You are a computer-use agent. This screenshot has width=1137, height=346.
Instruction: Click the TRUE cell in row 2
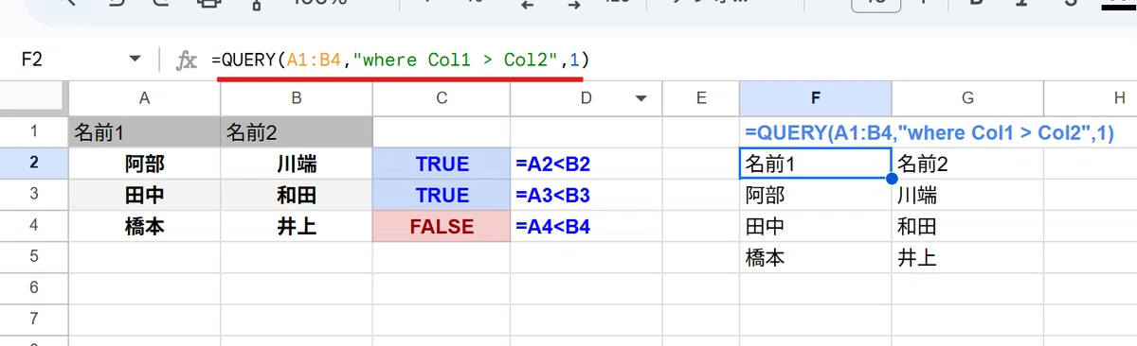[442, 164]
